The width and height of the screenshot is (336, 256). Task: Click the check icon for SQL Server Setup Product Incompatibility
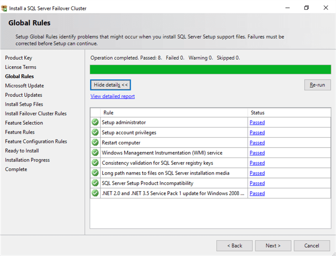(x=95, y=183)
